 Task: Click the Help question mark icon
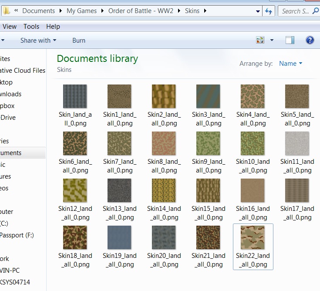(310, 40)
